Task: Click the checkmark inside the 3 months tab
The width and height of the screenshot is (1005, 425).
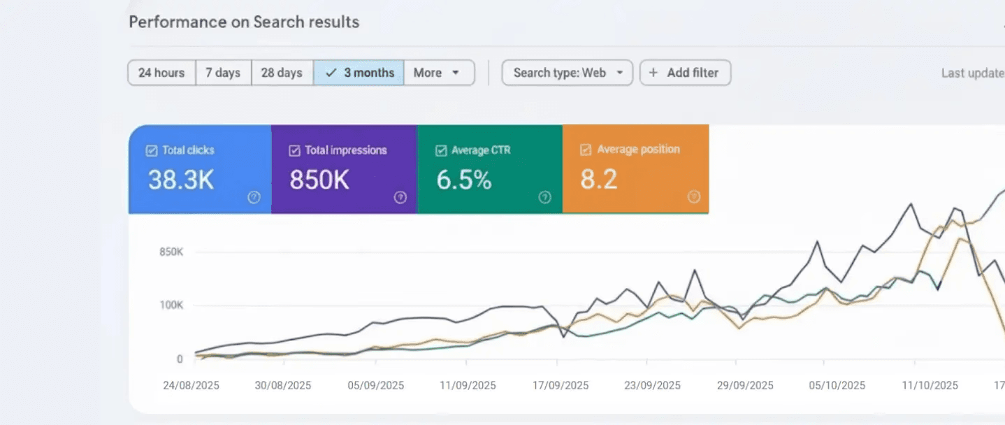Action: pos(330,73)
